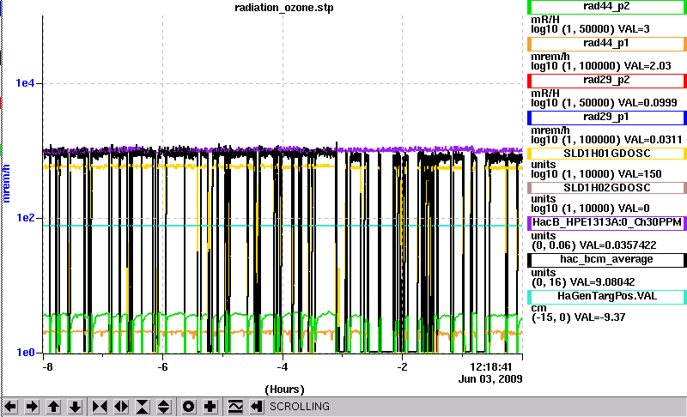
Task: Shift the plot up with the up-arrow button
Action: (x=53, y=407)
